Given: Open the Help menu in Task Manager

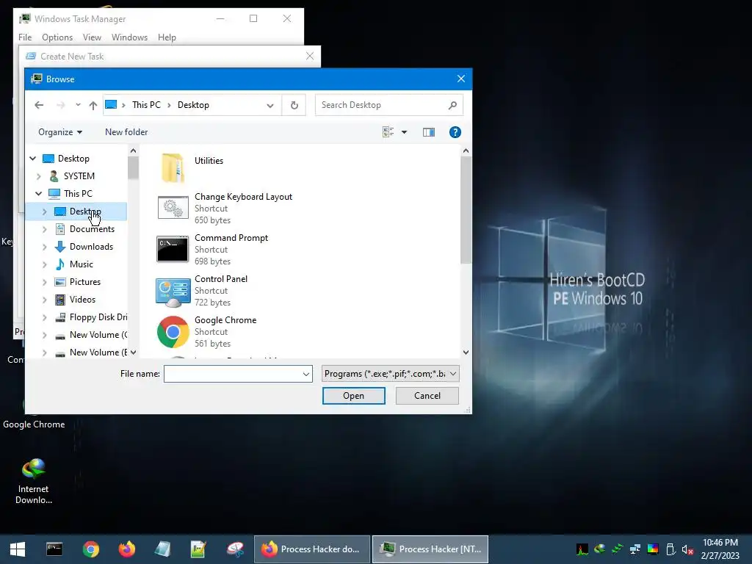Looking at the screenshot, I should click(167, 37).
